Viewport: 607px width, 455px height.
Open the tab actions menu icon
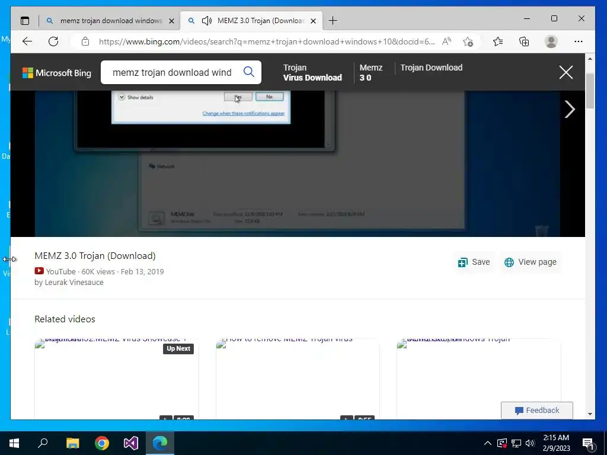point(25,21)
